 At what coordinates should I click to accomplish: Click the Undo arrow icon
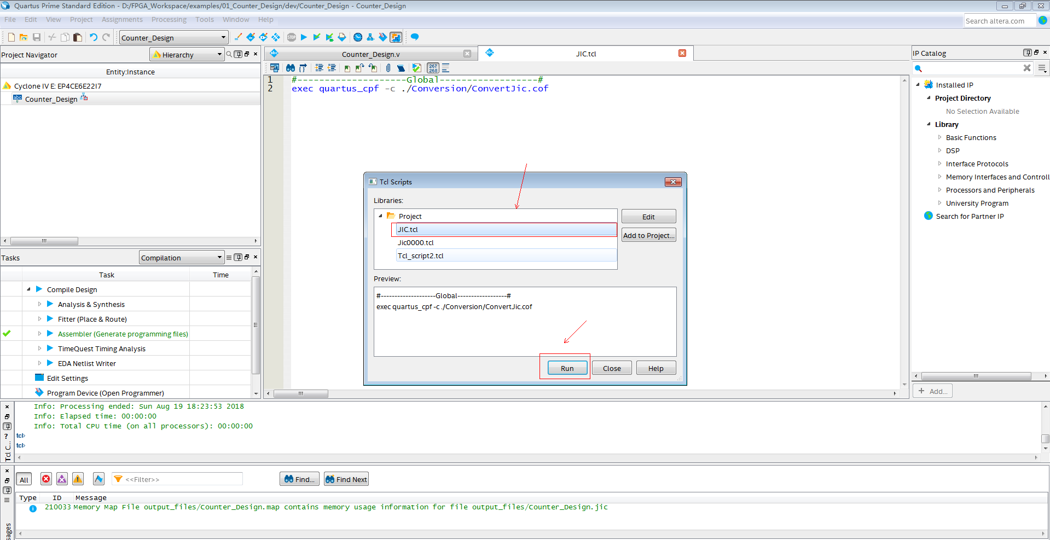click(94, 37)
